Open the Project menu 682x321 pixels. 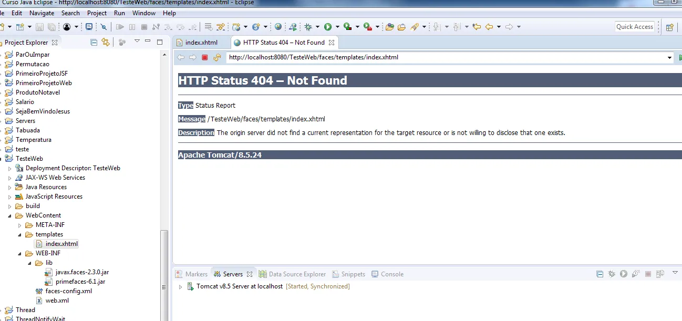[97, 13]
